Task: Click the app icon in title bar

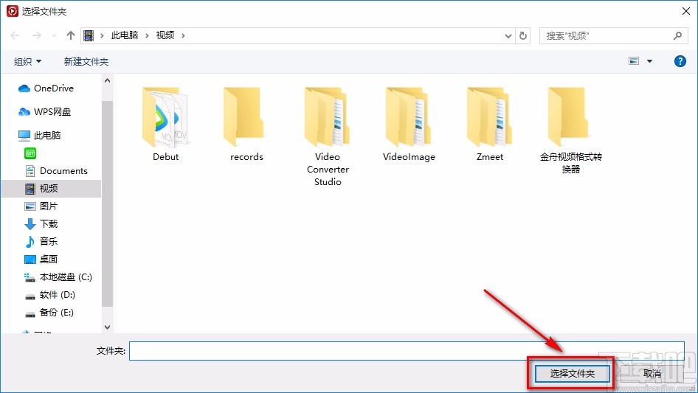Action: 12,11
